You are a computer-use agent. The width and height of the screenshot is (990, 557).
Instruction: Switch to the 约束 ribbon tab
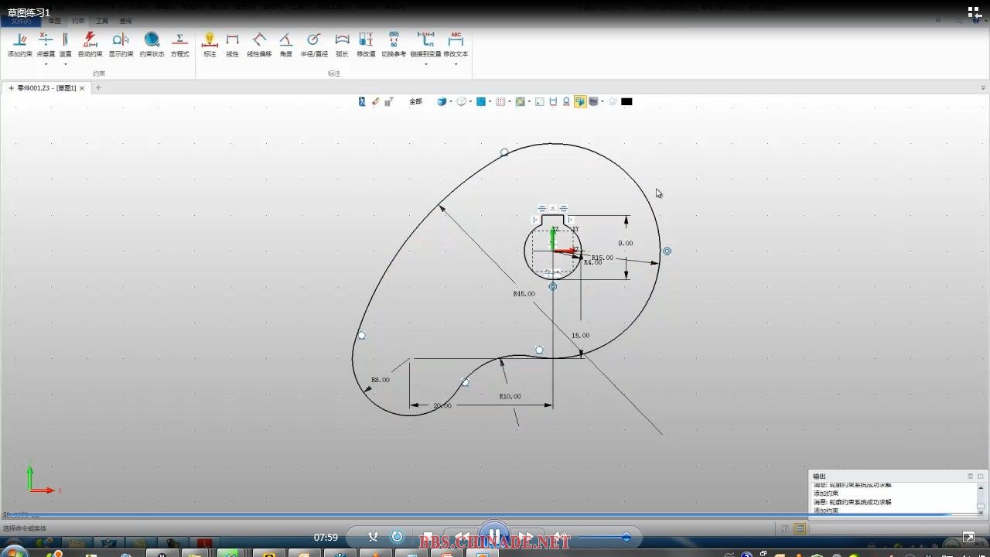[78, 21]
